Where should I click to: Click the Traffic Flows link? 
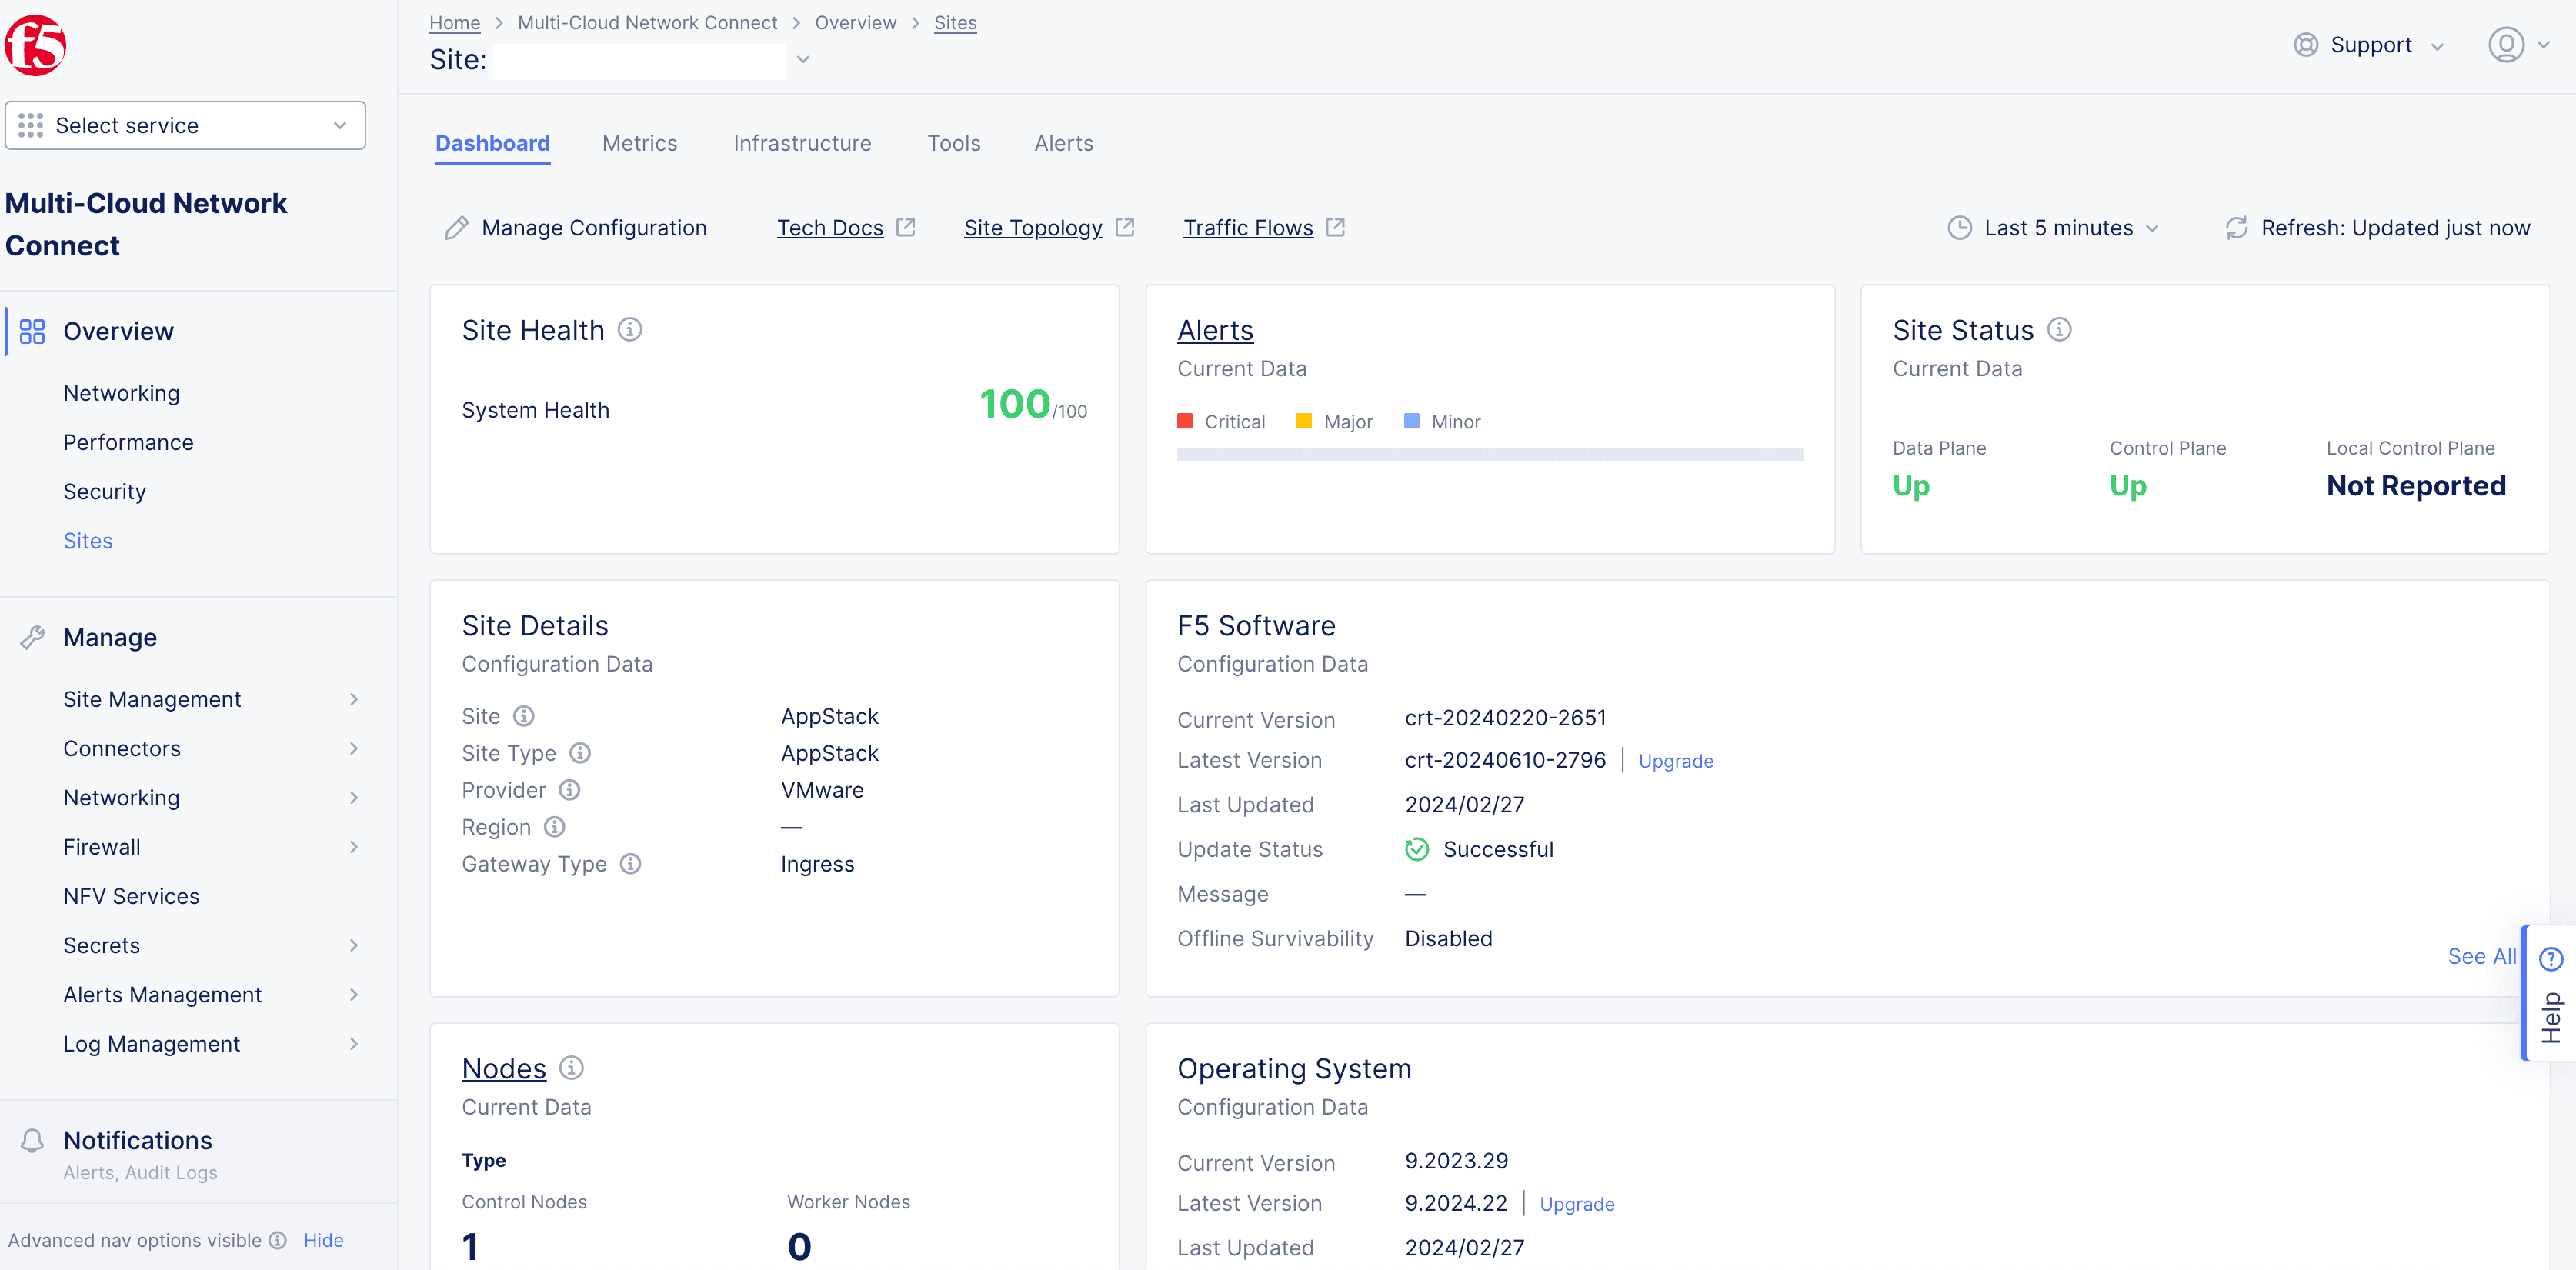[1248, 228]
